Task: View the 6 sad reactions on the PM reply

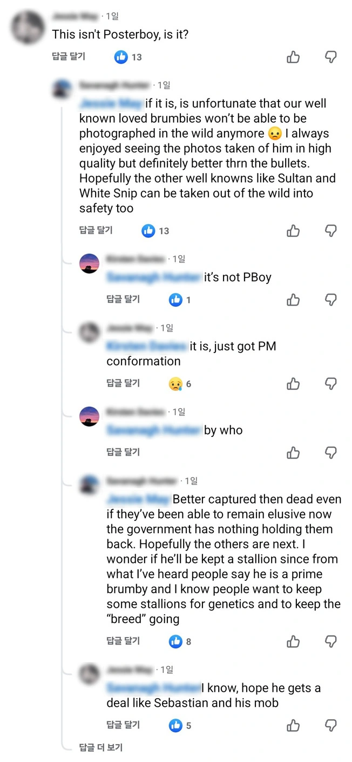Action: point(180,384)
